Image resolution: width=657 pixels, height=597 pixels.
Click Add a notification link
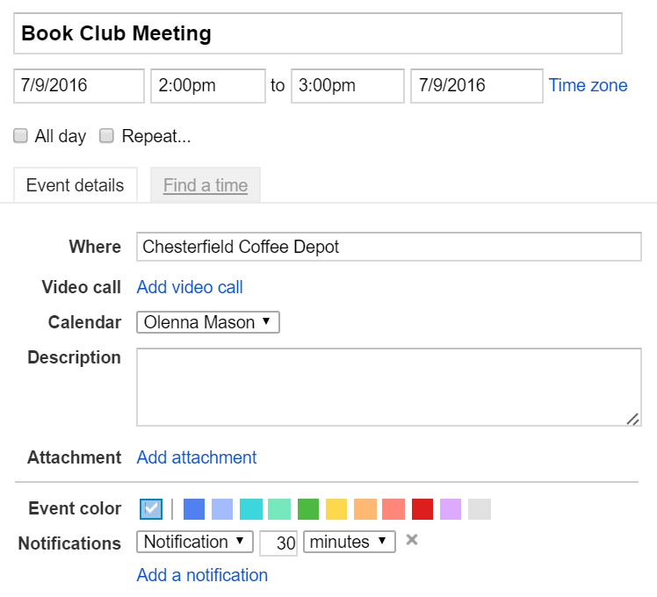click(202, 575)
